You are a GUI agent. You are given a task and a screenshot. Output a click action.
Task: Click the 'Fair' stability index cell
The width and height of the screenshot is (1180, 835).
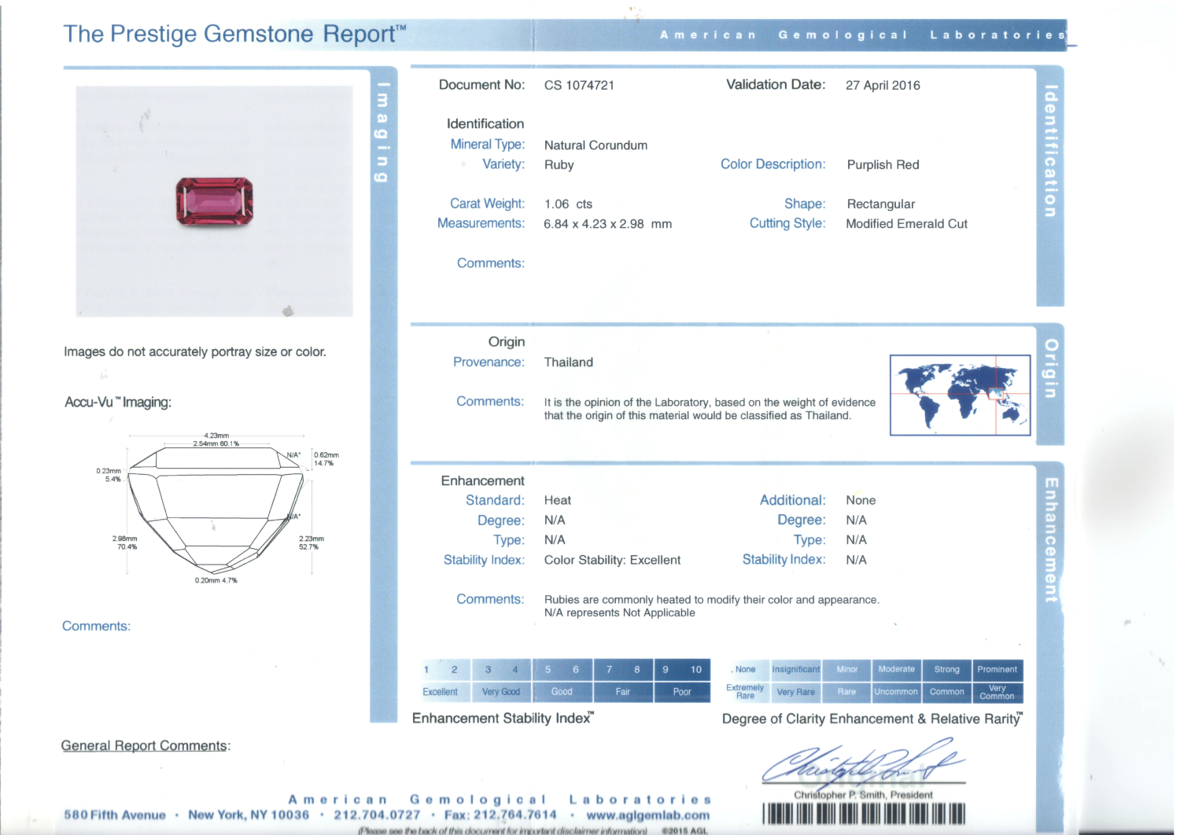coord(623,692)
